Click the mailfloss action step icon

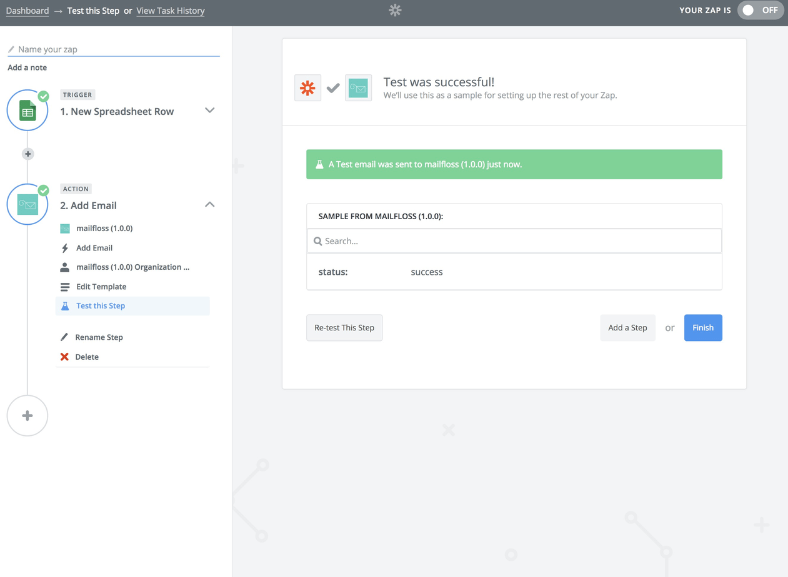click(27, 204)
